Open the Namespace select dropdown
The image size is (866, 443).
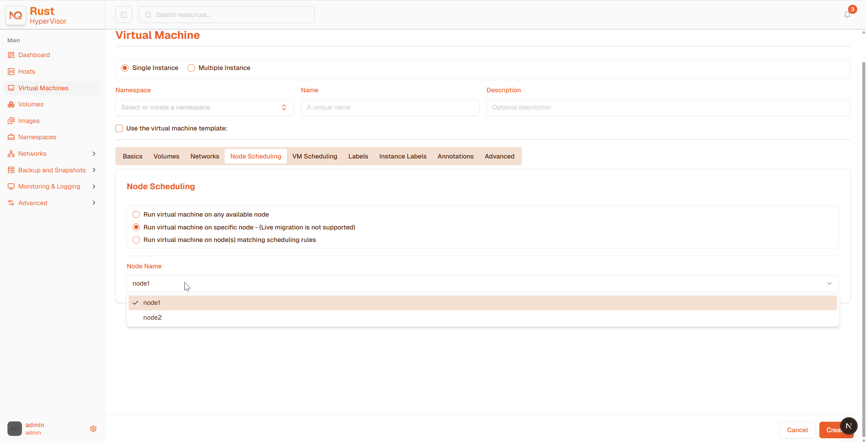[204, 107]
